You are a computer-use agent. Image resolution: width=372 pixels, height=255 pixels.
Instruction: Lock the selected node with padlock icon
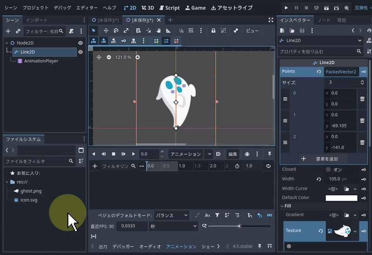[213, 31]
